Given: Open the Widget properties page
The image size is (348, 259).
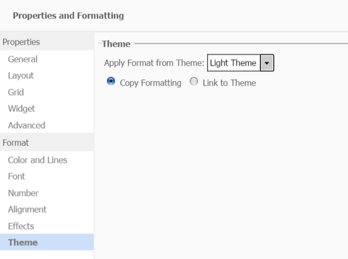Looking at the screenshot, I should 21,108.
